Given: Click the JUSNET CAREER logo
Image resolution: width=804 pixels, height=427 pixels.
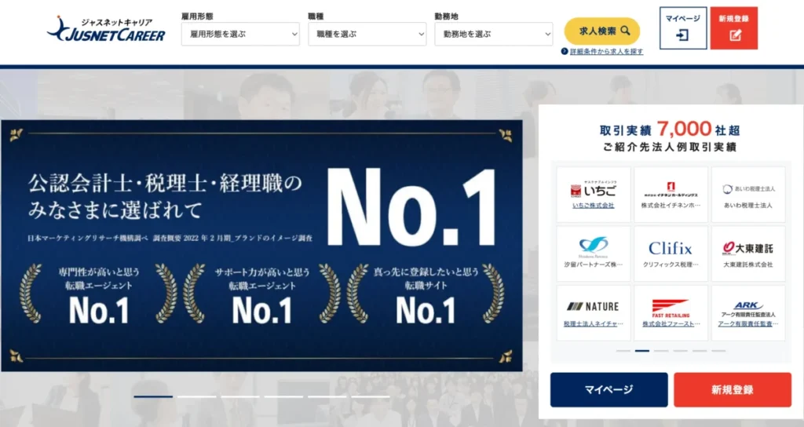Looking at the screenshot, I should (x=106, y=29).
